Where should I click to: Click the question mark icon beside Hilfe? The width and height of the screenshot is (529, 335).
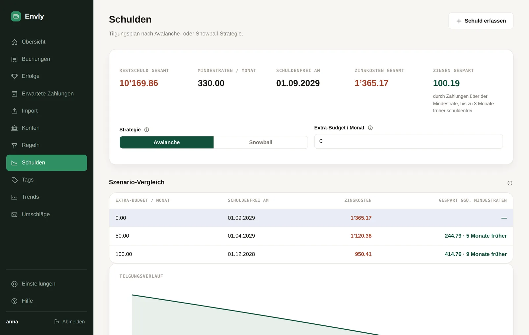[x=14, y=301]
